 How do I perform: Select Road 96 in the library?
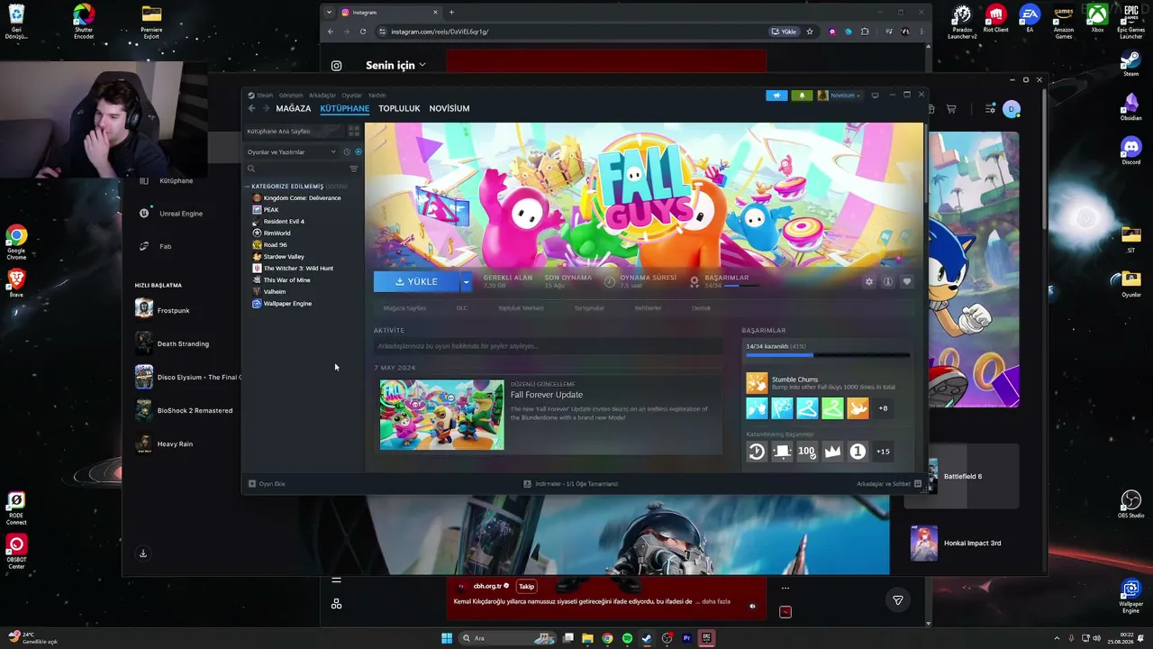click(275, 245)
